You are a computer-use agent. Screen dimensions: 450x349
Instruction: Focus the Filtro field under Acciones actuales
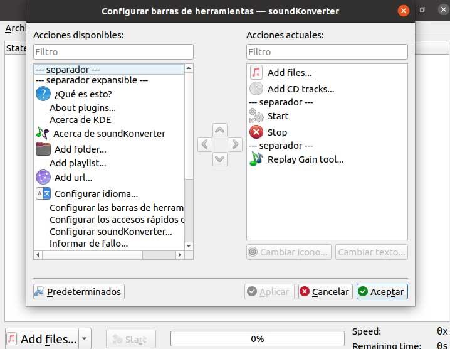coord(327,51)
